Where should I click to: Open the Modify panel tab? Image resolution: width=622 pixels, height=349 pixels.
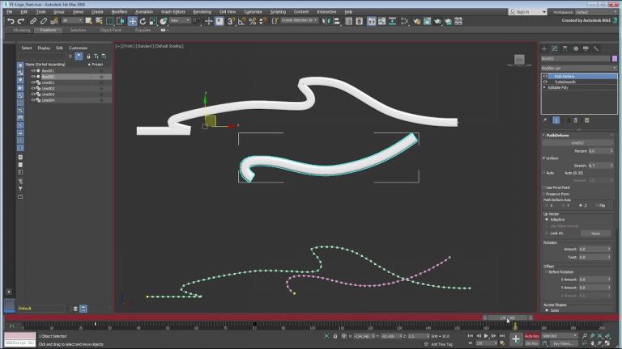pyautogui.click(x=555, y=48)
